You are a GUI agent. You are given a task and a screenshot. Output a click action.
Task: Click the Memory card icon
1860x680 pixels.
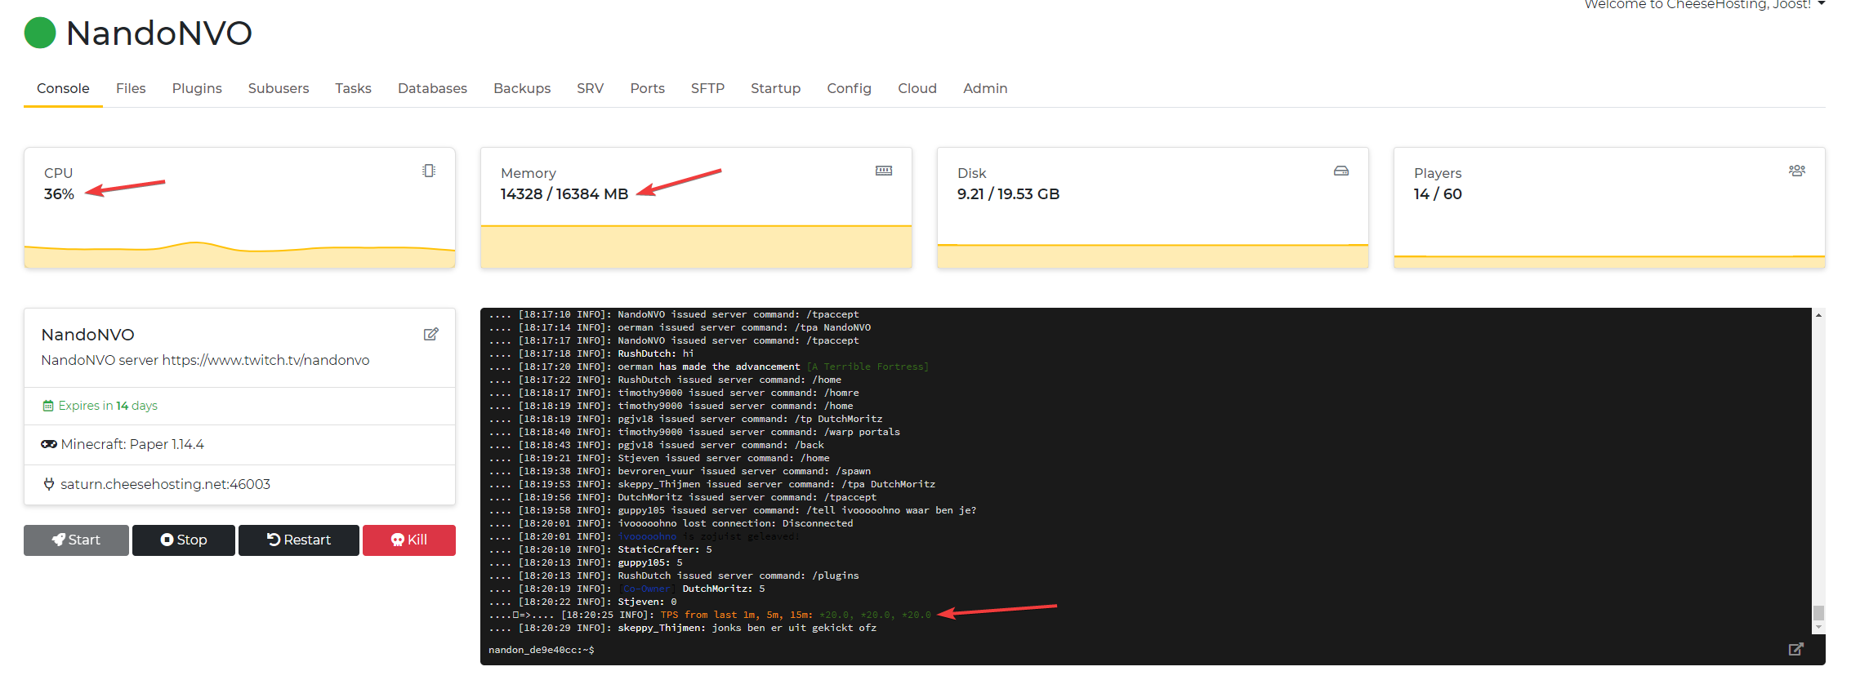pos(883,171)
